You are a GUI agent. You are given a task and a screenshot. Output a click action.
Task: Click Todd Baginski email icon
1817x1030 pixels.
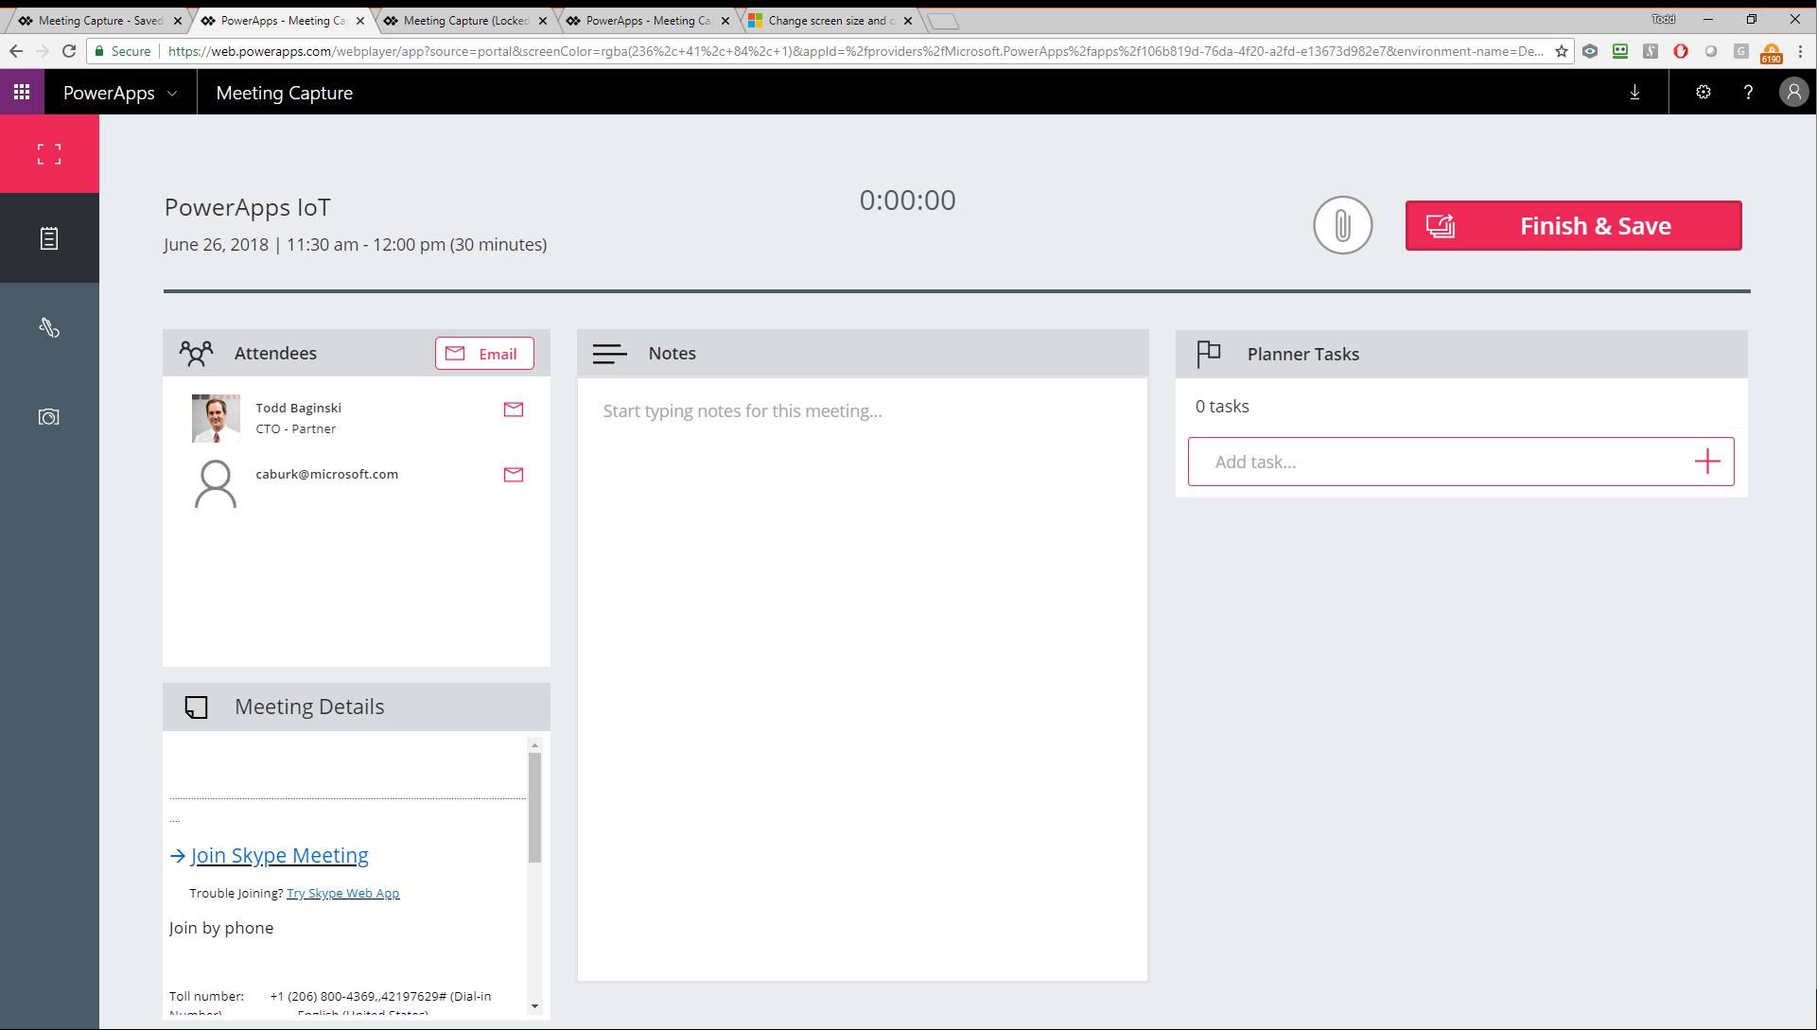click(x=513, y=410)
